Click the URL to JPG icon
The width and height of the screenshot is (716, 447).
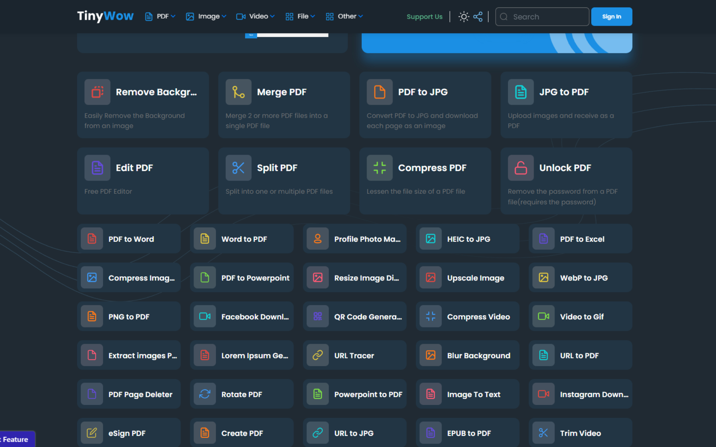coord(318,432)
